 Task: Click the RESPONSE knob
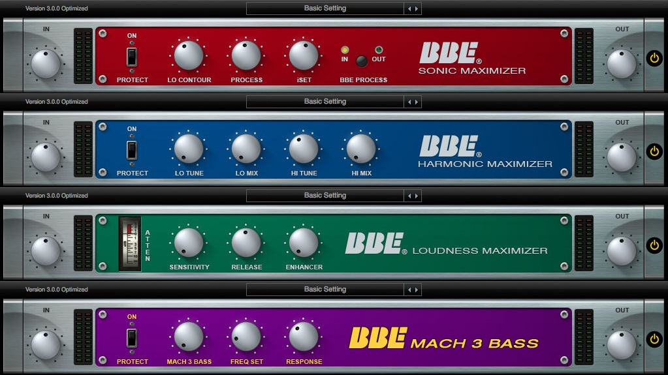(304, 337)
